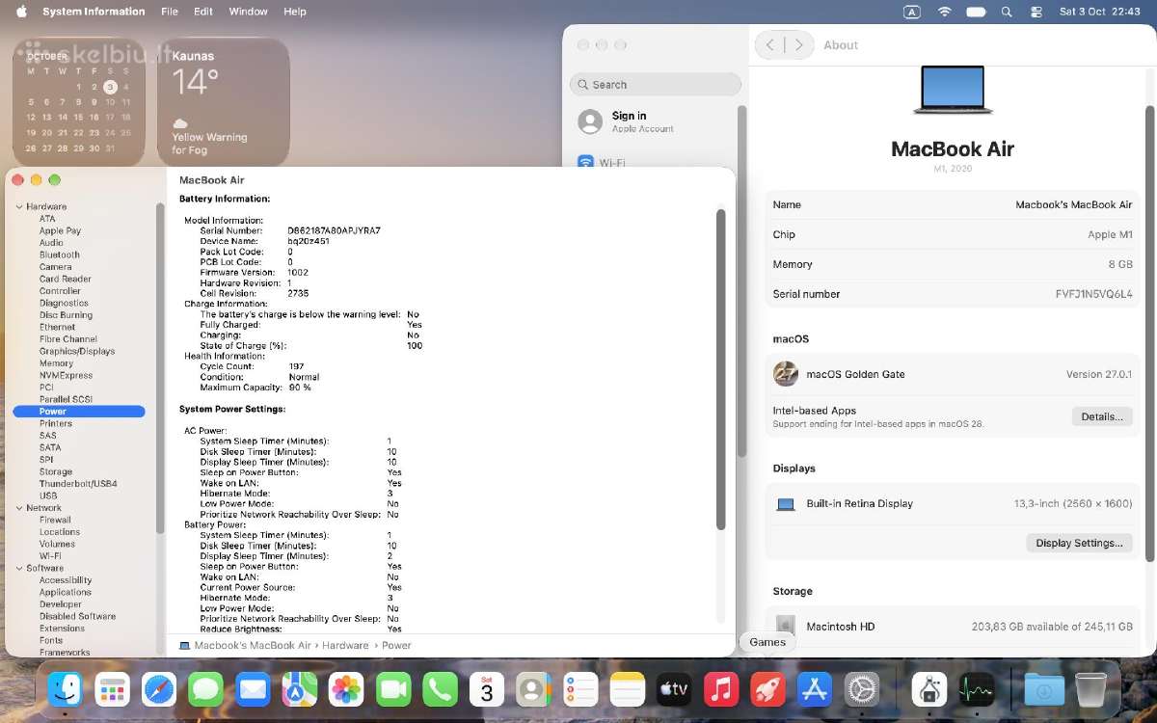The width and height of the screenshot is (1157, 723).
Task: Open Music from the dock
Action: [x=720, y=689]
